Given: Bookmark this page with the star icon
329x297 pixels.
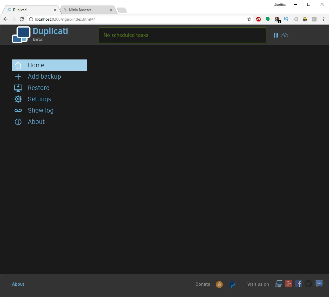Looking at the screenshot, I should 249,19.
